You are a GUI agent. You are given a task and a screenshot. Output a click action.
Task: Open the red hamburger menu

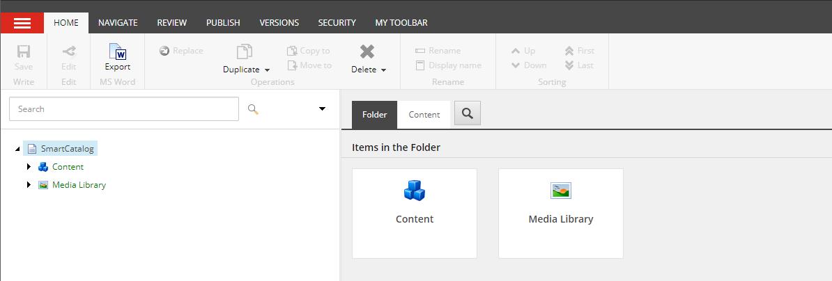click(22, 23)
